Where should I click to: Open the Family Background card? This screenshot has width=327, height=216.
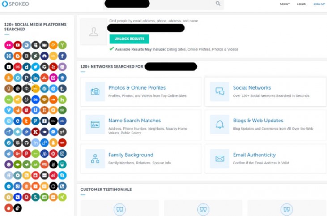(141, 159)
